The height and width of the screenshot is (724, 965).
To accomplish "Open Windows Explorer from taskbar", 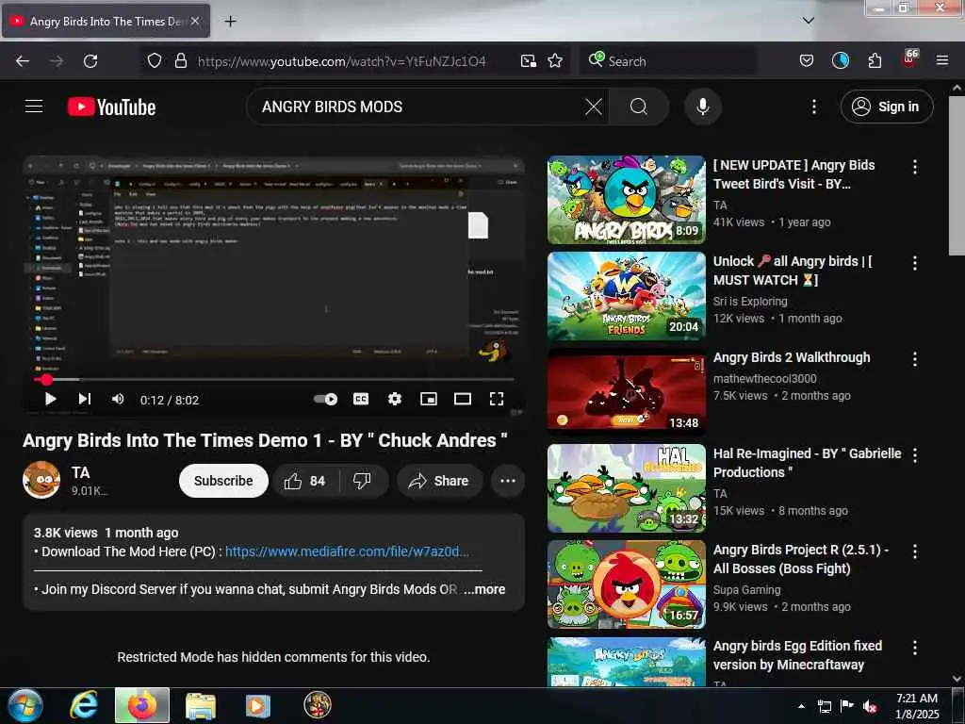I will point(200,705).
